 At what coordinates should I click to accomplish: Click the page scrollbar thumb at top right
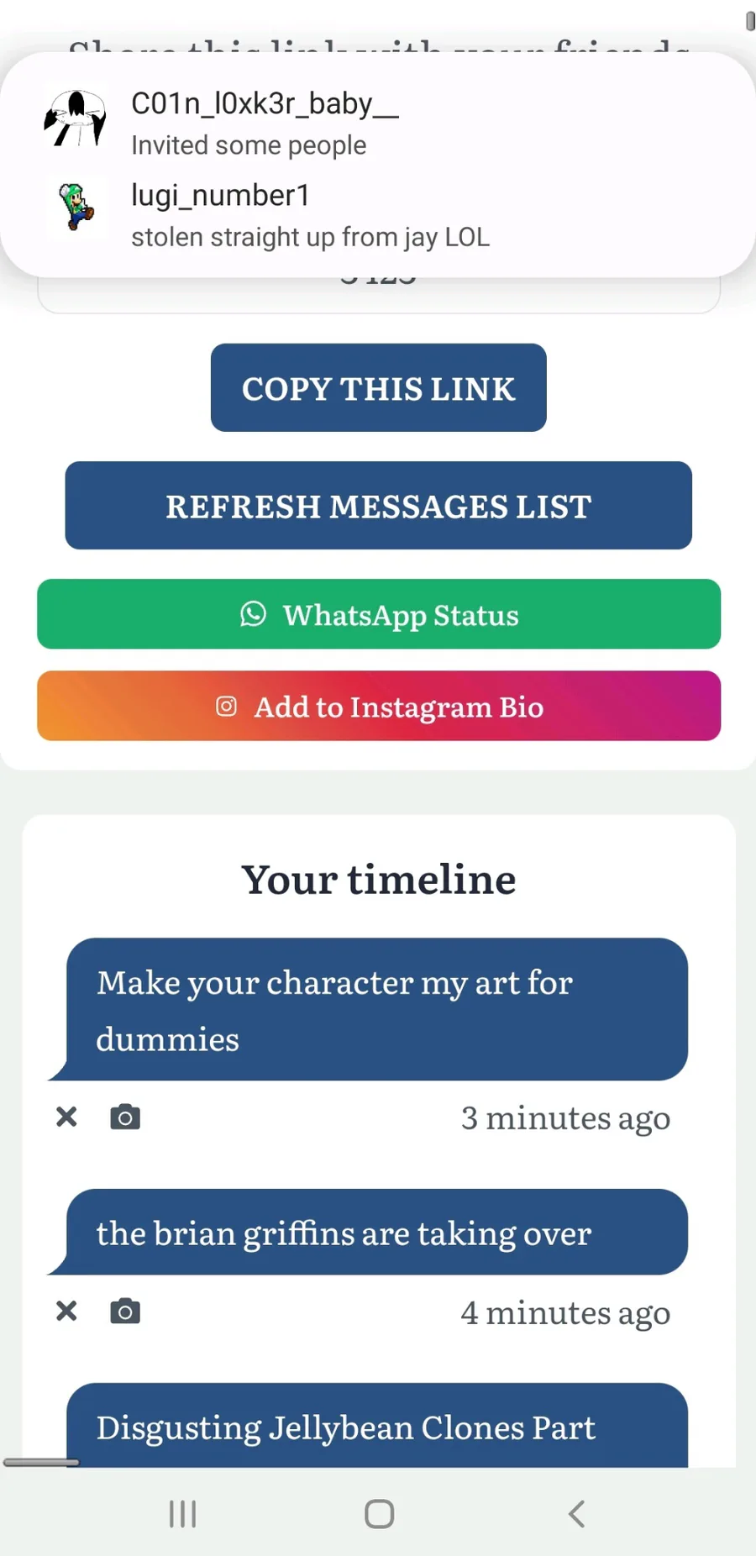click(749, 20)
